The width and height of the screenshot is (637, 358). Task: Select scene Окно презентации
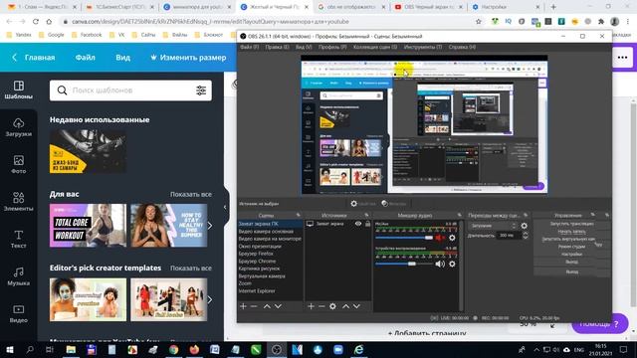[271, 246]
